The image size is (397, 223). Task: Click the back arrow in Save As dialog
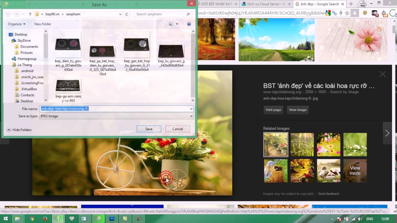8,14
